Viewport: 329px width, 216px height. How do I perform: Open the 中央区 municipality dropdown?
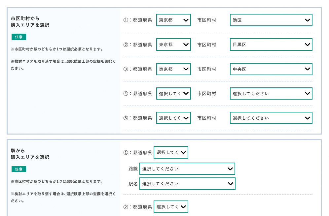271,69
